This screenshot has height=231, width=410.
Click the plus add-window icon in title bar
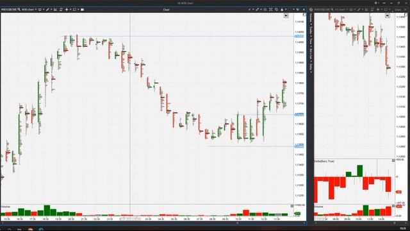point(376,3)
